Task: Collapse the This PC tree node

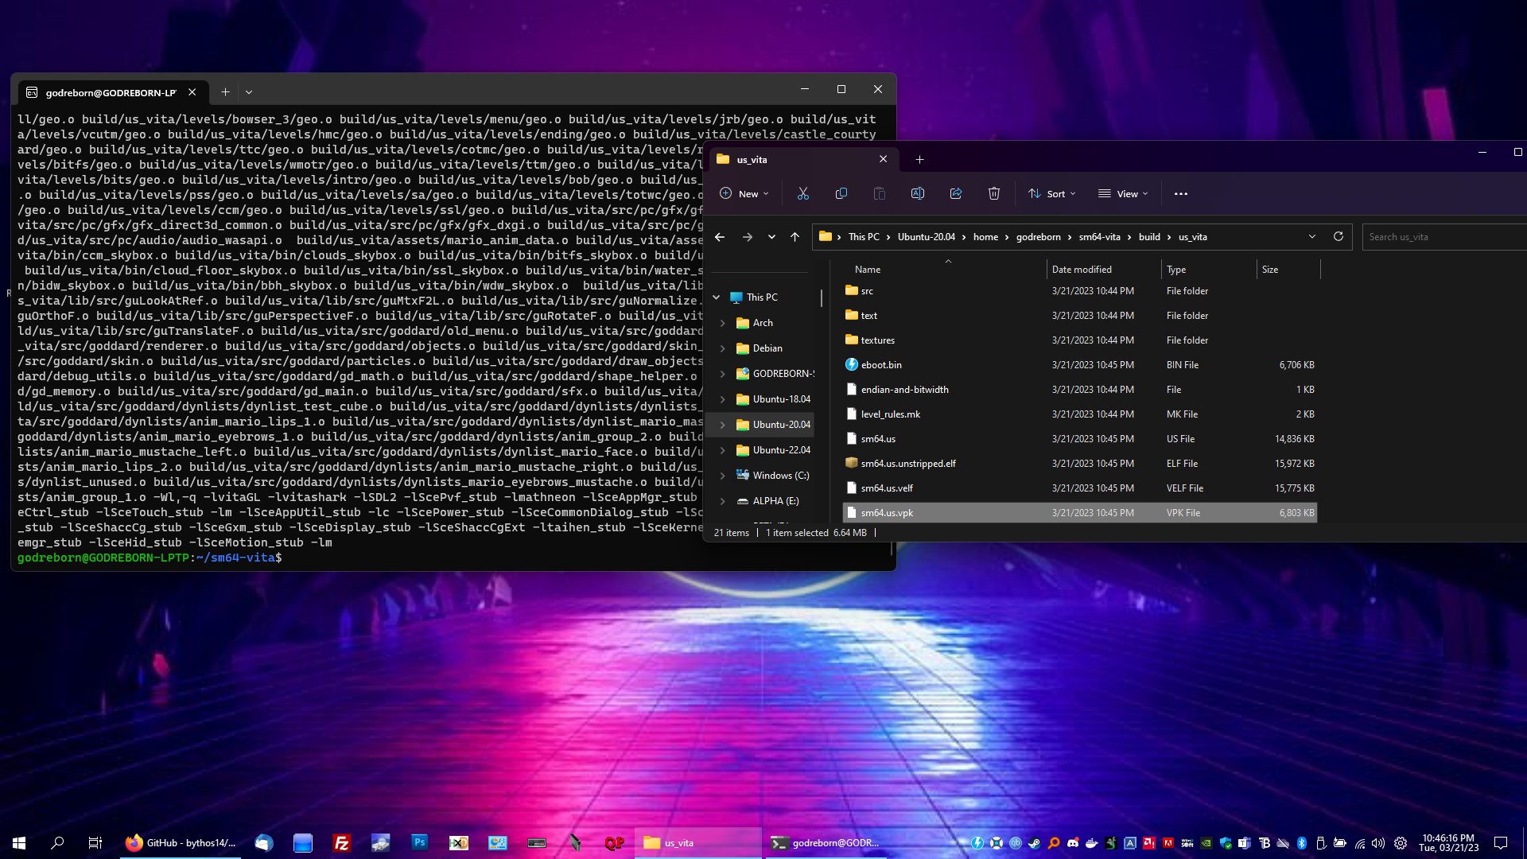Action: pos(717,297)
